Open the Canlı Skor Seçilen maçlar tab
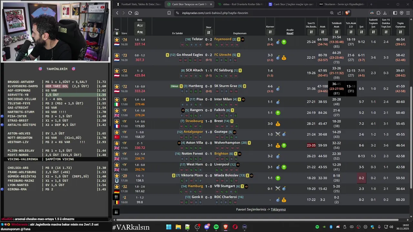Viewport: 413px width, 232px height. coord(291,4)
